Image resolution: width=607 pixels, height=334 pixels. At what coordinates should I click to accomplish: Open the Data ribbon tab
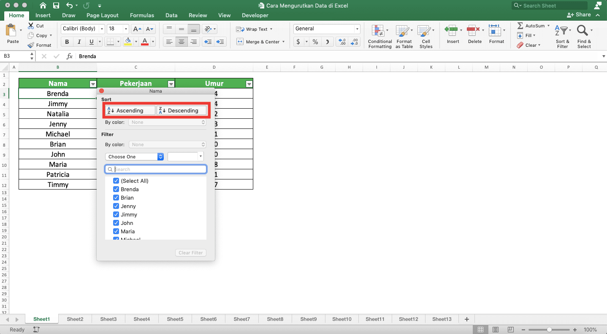(171, 15)
